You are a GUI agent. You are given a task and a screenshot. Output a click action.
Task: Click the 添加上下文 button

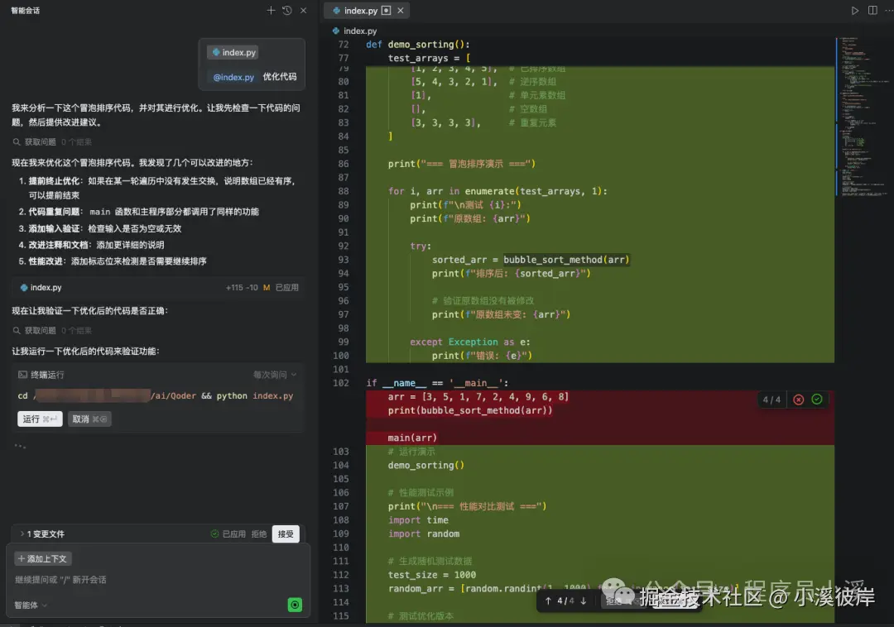point(43,558)
